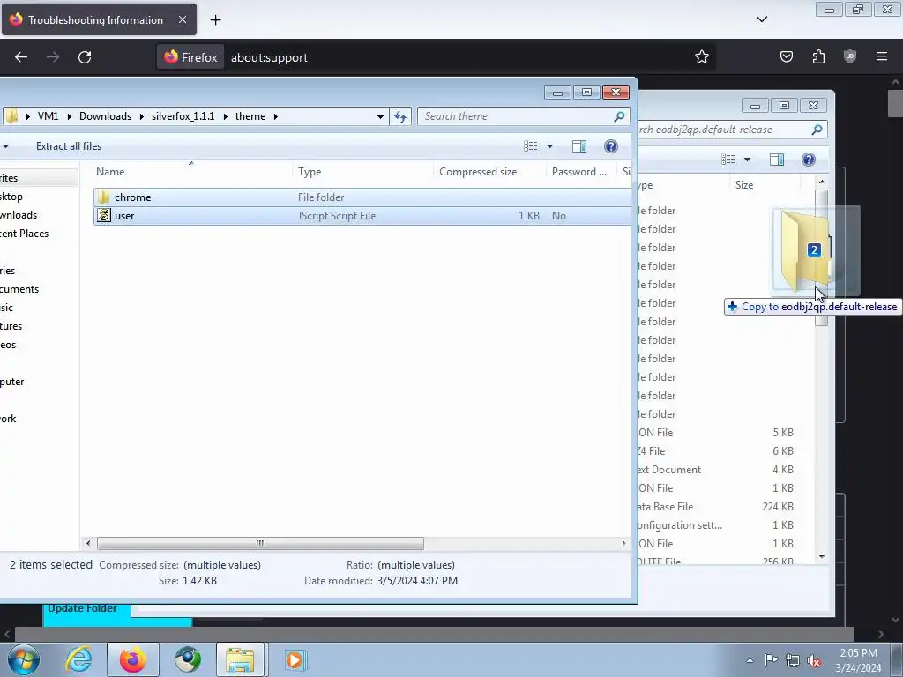The width and height of the screenshot is (903, 677).
Task: Click scroll up arrow in default-release window
Action: (822, 182)
